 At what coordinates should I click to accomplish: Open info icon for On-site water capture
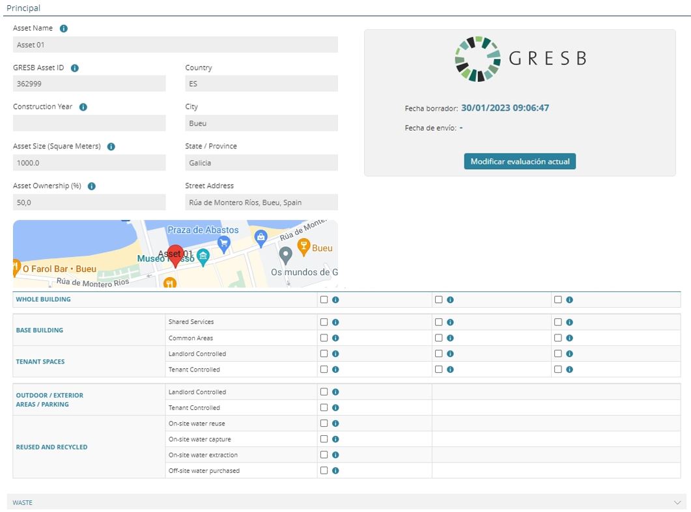tap(335, 439)
